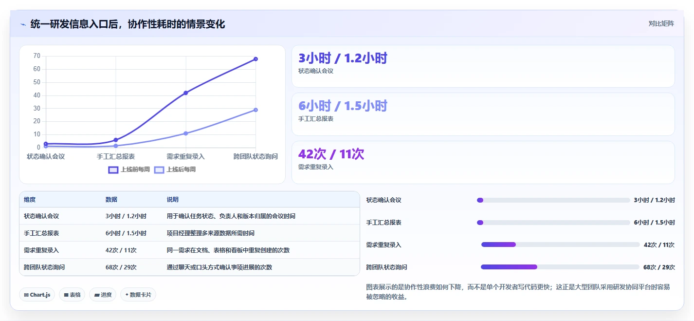Click the 维度 table column header
This screenshot has width=694, height=321.
coord(30,200)
